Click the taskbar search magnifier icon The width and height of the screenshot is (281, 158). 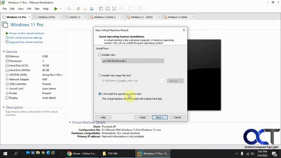coord(16,154)
